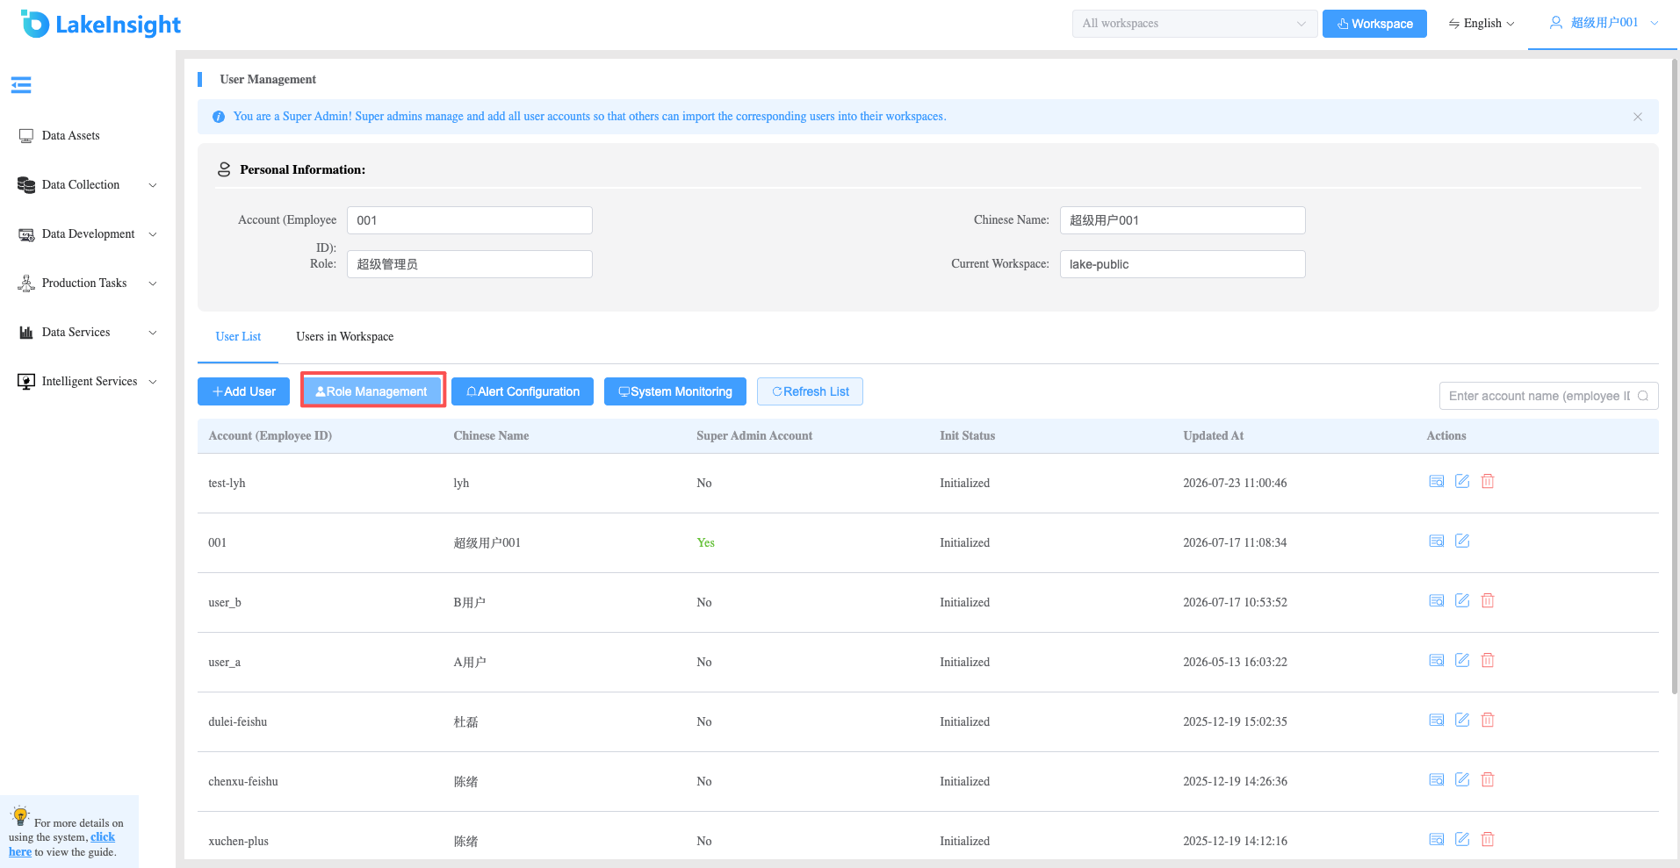This screenshot has height=868, width=1680.
Task: Click the search magnifier in account field
Action: [1643, 396]
